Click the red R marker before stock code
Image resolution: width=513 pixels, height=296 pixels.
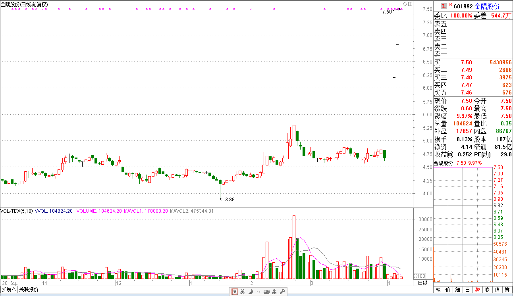(450, 5)
